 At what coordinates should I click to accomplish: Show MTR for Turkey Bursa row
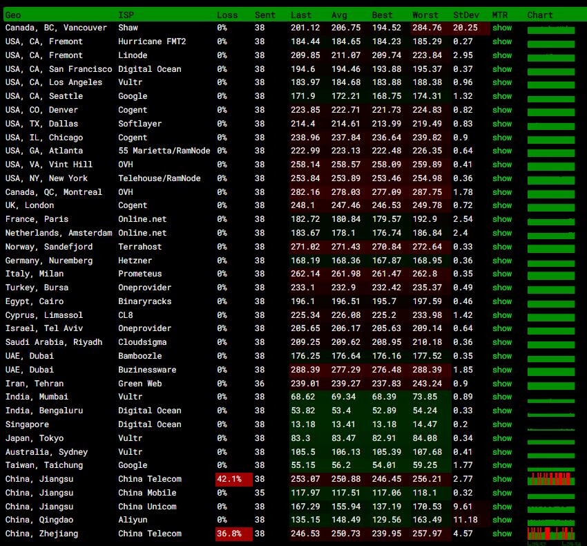(502, 288)
